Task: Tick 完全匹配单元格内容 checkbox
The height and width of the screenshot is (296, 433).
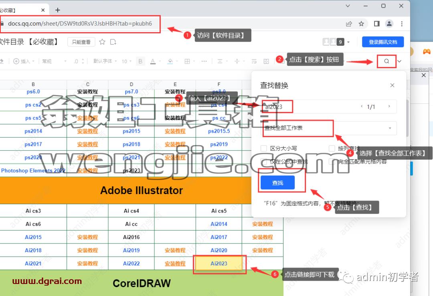Action: click(x=332, y=161)
